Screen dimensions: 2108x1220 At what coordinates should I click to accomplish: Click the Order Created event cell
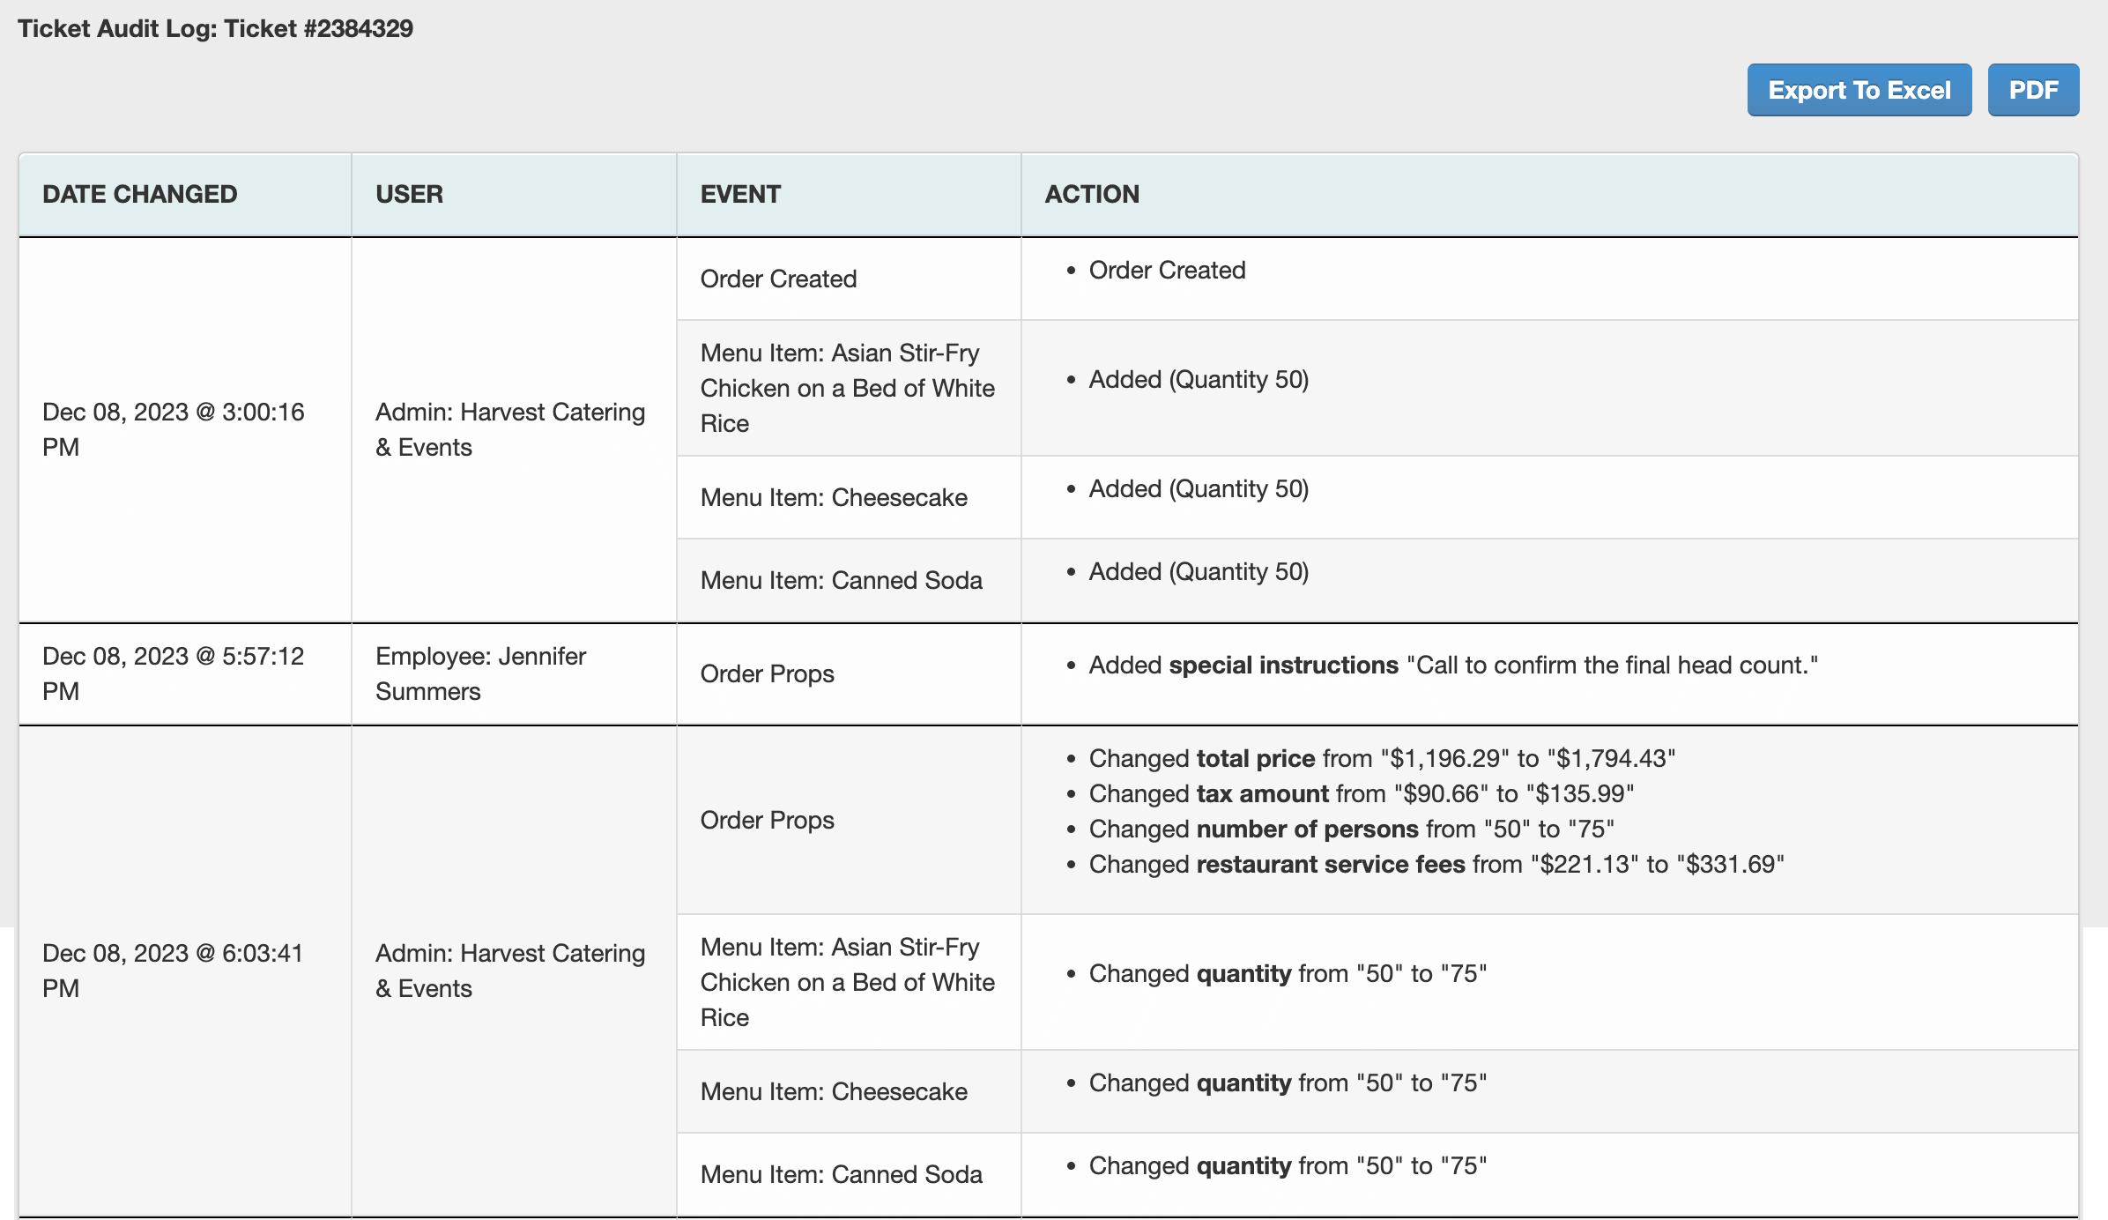click(x=778, y=279)
